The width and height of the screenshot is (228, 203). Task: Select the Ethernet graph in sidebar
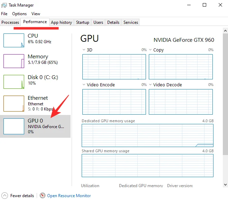(14, 103)
